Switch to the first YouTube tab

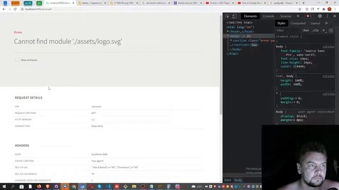pyautogui.click(x=219, y=3)
